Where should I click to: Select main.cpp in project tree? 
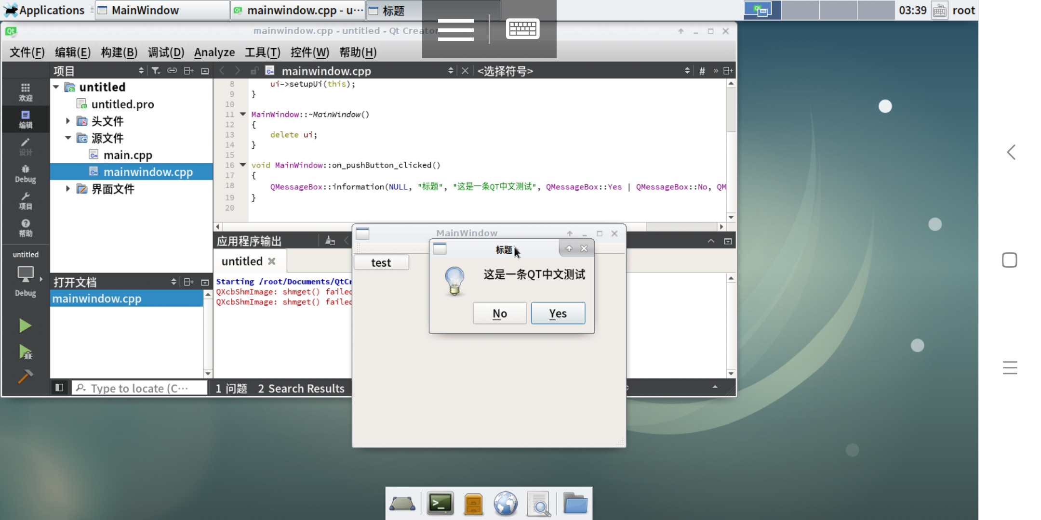(x=128, y=155)
